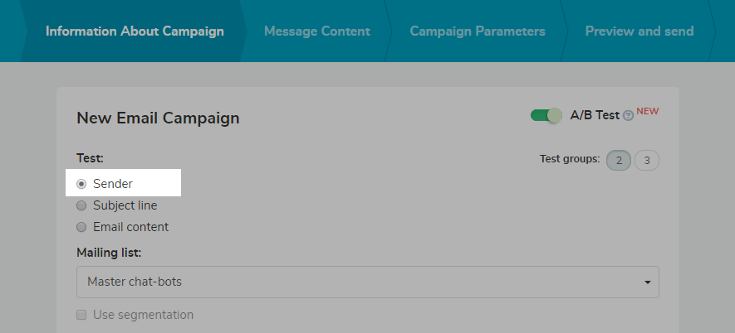
Task: Select the Information About Campaign step
Action: click(x=135, y=31)
